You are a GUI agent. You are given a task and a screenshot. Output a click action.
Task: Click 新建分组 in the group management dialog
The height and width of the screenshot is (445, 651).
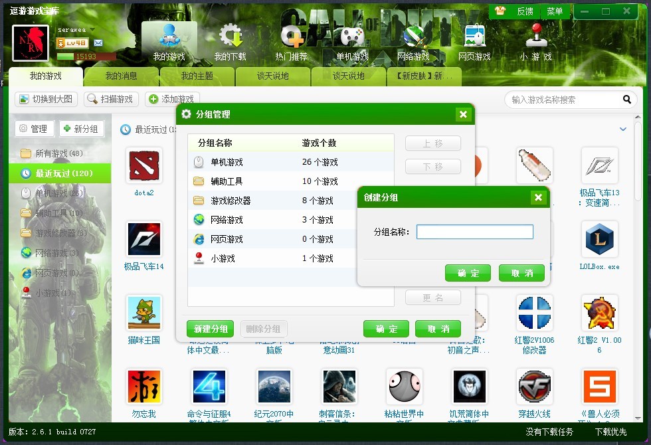pos(210,329)
